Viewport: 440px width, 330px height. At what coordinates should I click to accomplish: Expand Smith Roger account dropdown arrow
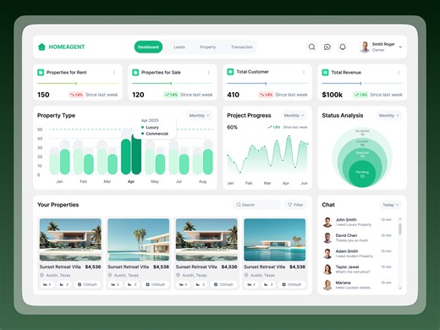pos(400,47)
